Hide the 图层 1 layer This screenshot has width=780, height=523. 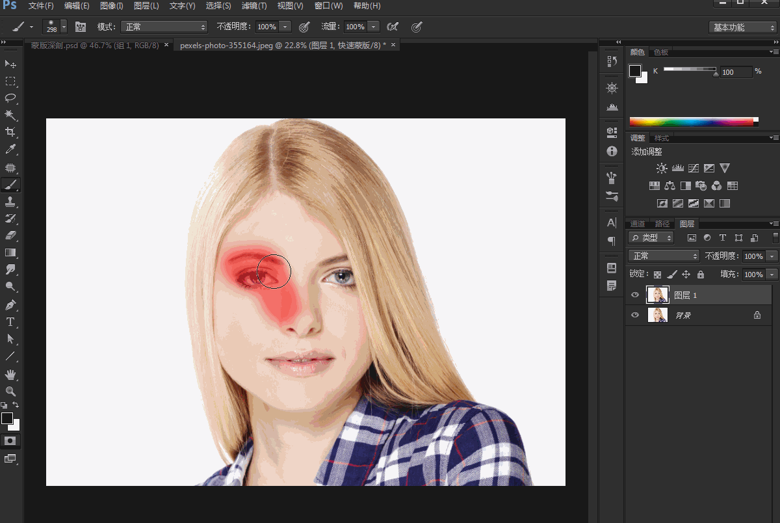click(636, 295)
